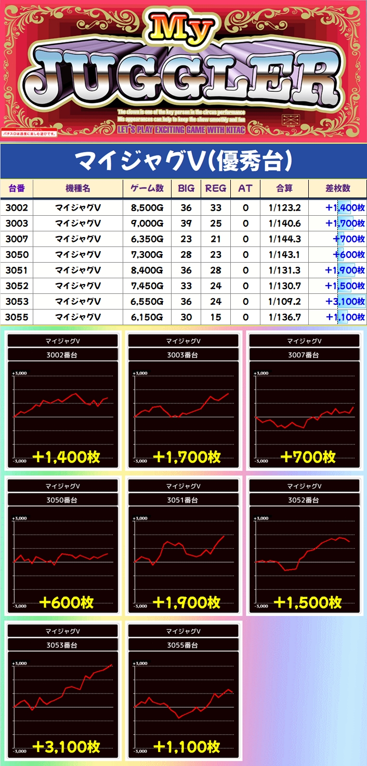The width and height of the screenshot is (367, 766).
Task: Click the +1,700枚 value in the table
Action: tap(345, 224)
